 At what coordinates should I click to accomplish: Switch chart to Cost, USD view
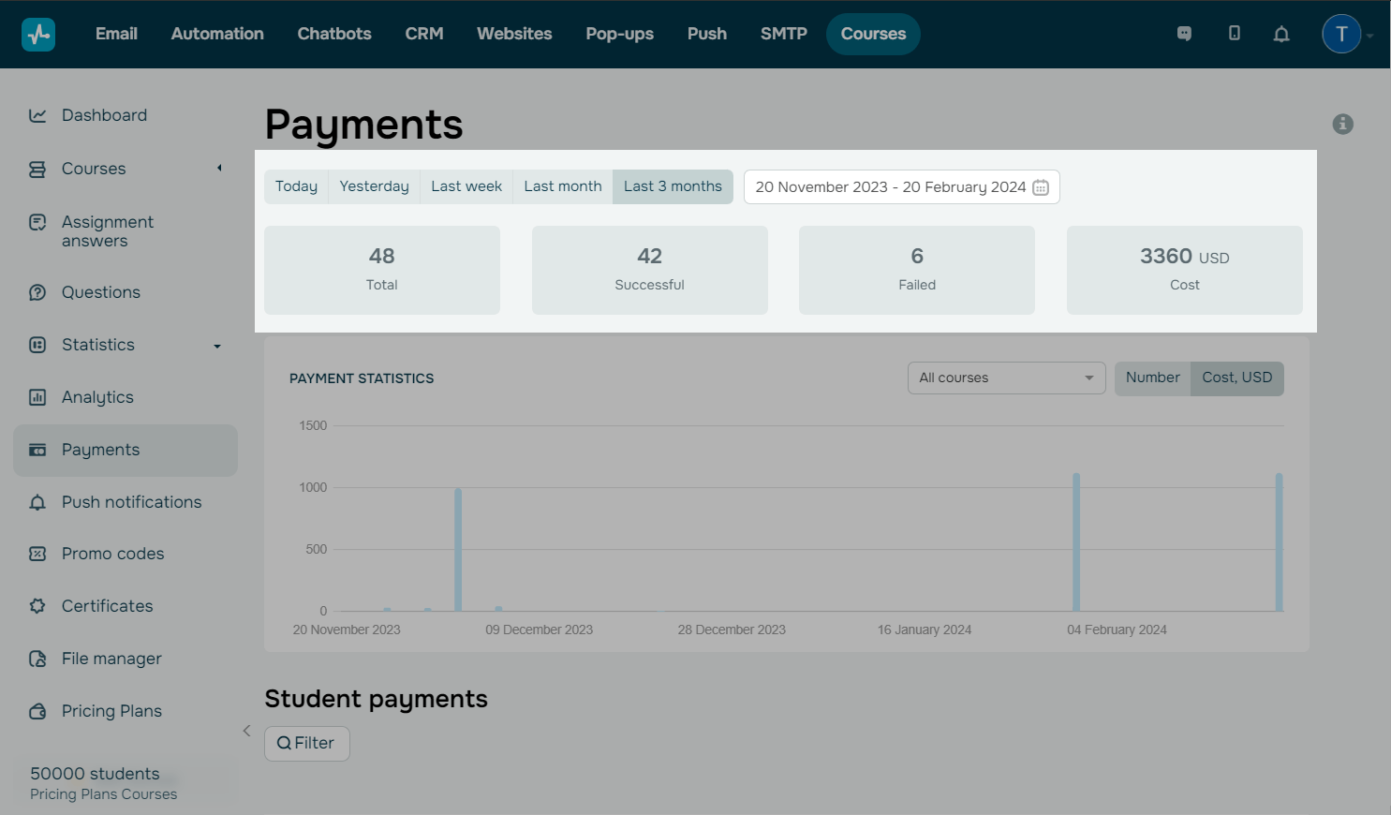(x=1236, y=378)
